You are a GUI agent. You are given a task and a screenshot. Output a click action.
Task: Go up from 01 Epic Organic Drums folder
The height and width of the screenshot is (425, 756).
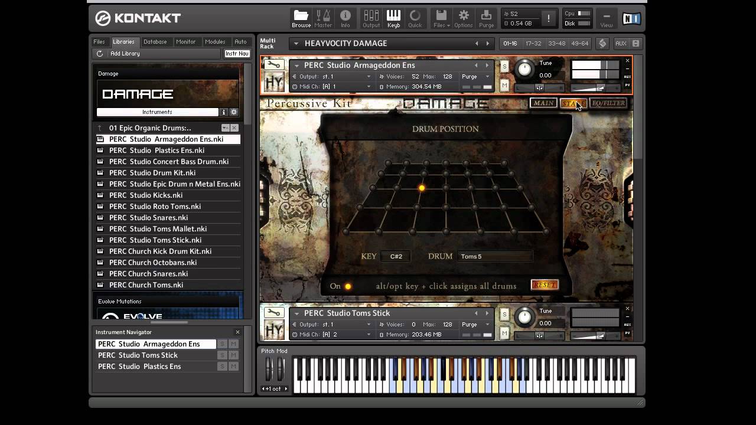[x=100, y=128]
